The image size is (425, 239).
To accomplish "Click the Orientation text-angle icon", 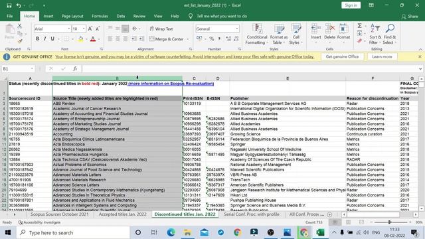I will pos(134,29).
